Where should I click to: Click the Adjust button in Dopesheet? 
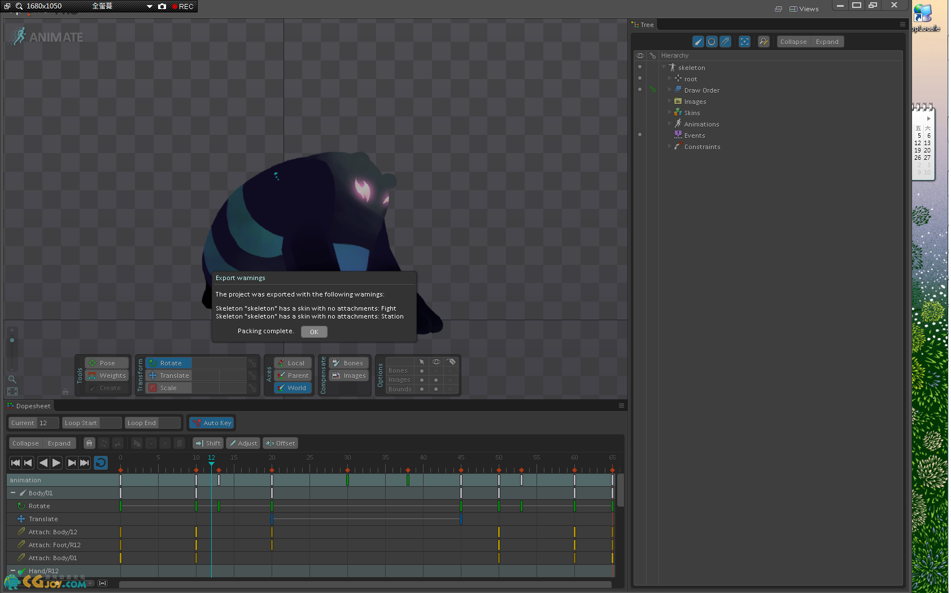click(x=243, y=443)
